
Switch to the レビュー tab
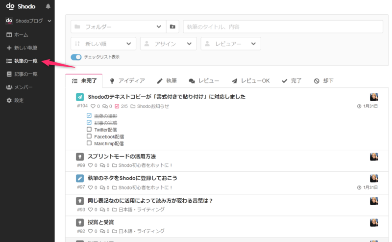(204, 81)
